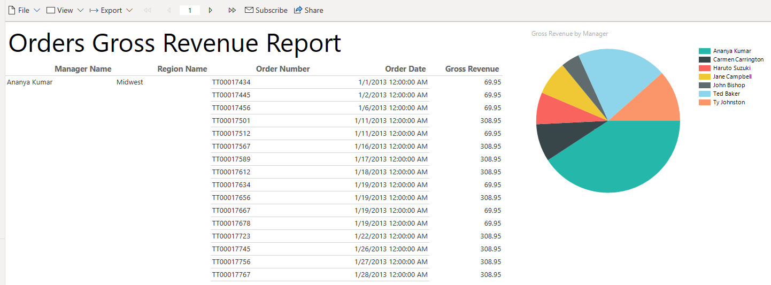Viewport: 771px width, 285px height.
Task: Click the Export arrow icon
Action: click(x=94, y=10)
